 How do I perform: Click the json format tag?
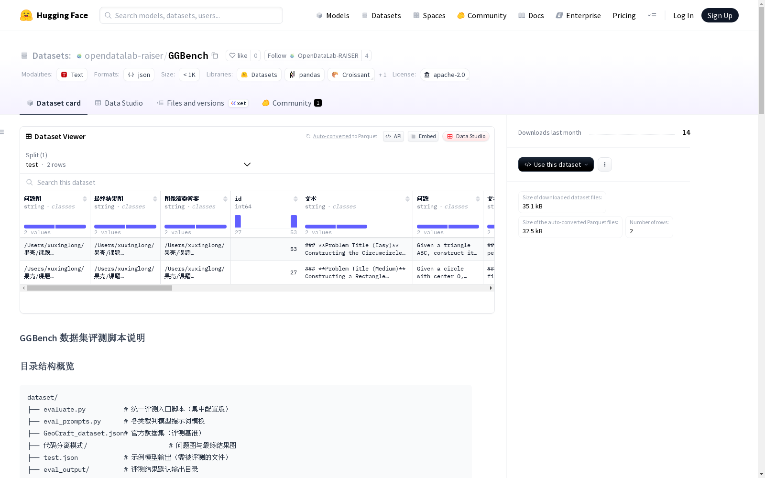click(x=139, y=75)
